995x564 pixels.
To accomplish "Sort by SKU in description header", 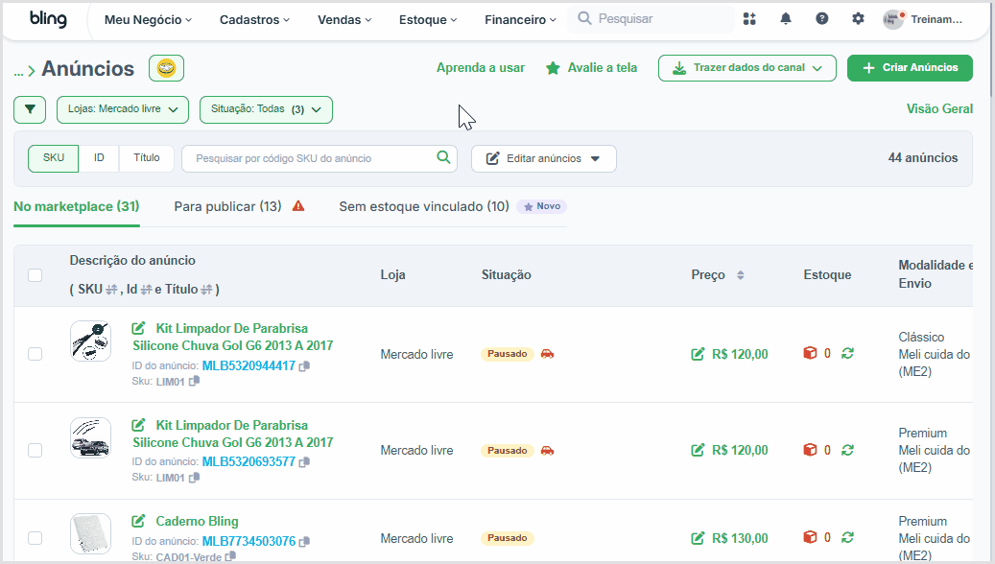I will click(111, 290).
